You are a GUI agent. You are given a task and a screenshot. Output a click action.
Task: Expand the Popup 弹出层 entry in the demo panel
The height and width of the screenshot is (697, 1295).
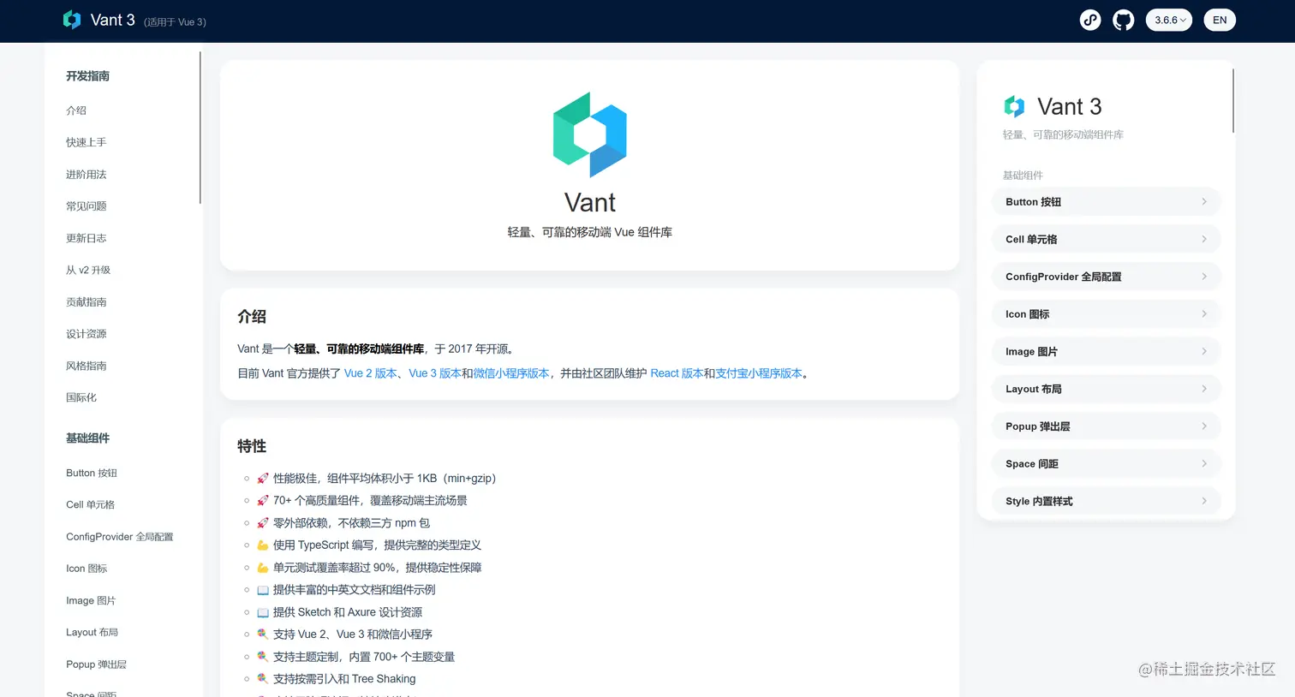click(1106, 426)
